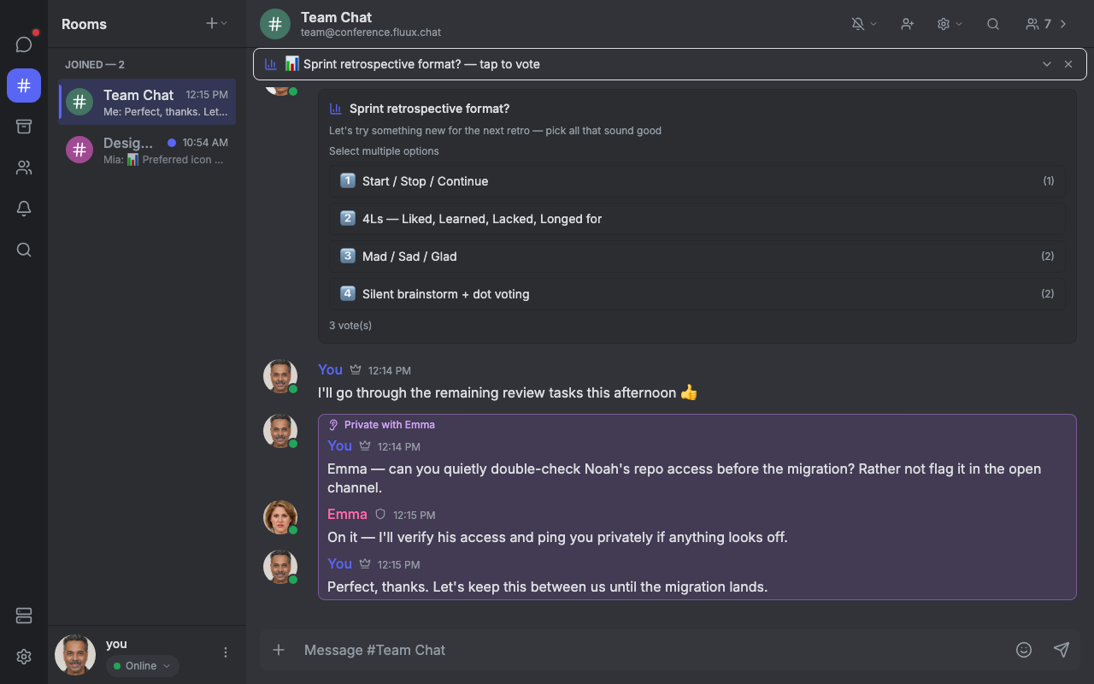Tick Silent brainstorm + dot voting option
Screen dimensions: 1094x684
(x=697, y=294)
